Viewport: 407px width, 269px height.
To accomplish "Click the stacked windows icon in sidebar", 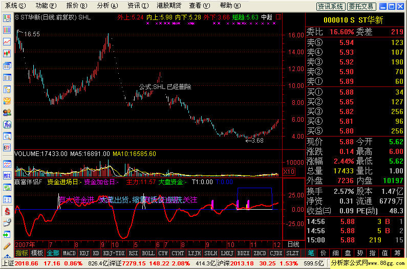I will pos(7,65).
